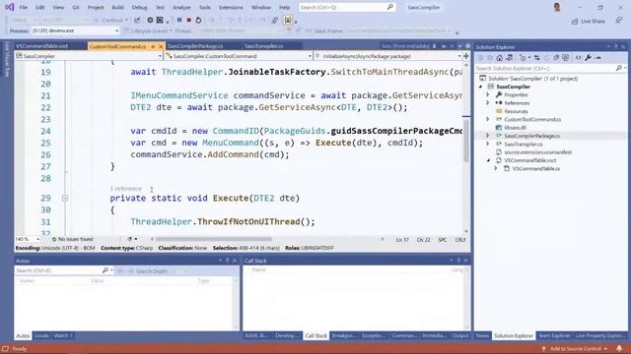631x354 pixels.
Task: Switch to the Watch 1 tab
Action: (x=63, y=335)
